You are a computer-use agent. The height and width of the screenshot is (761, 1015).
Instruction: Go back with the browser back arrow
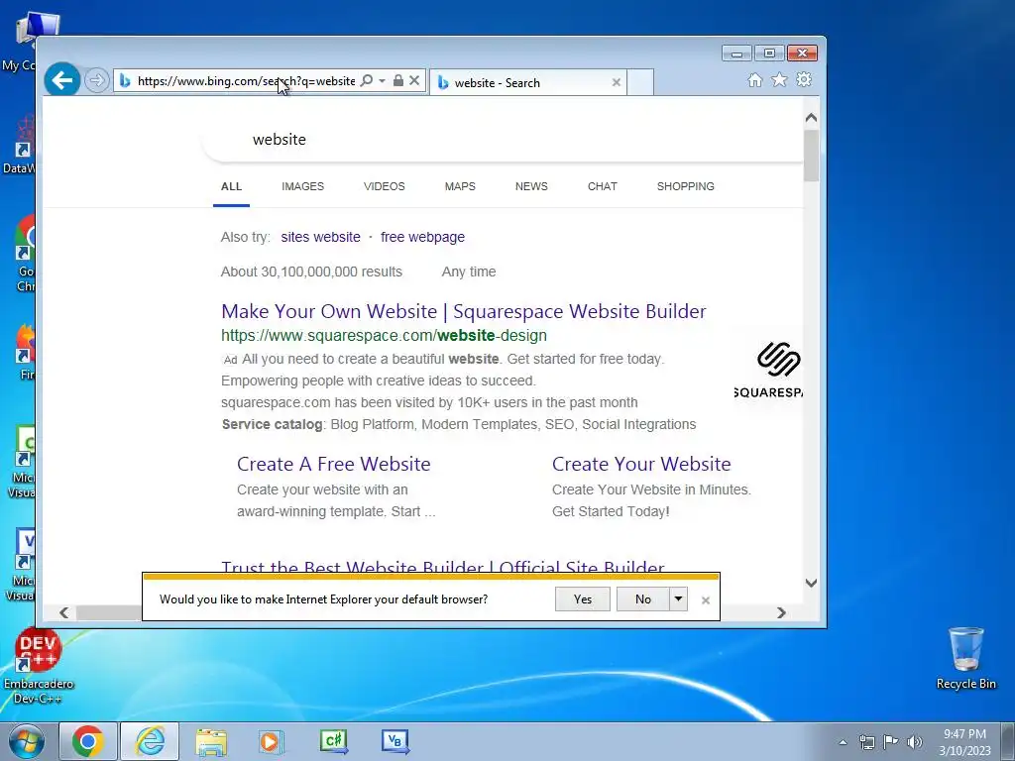pyautogui.click(x=62, y=80)
